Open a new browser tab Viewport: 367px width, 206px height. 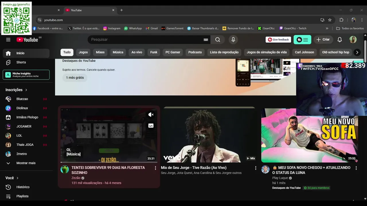point(122,10)
